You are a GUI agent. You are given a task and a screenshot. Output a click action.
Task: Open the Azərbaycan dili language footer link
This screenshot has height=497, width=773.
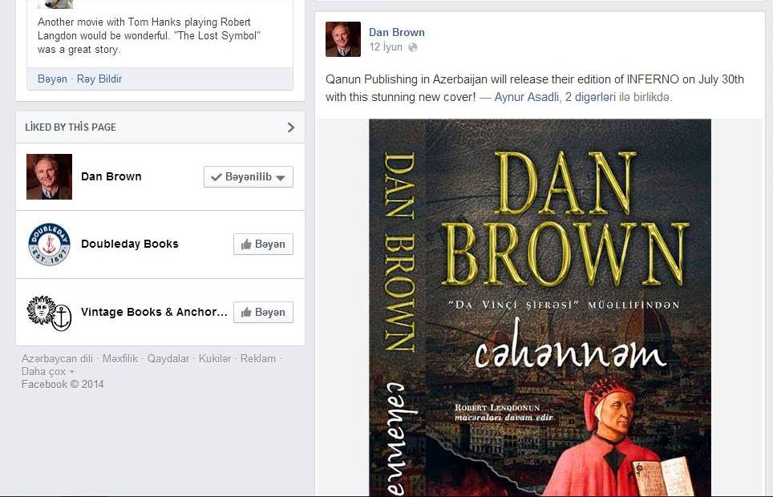(x=57, y=358)
